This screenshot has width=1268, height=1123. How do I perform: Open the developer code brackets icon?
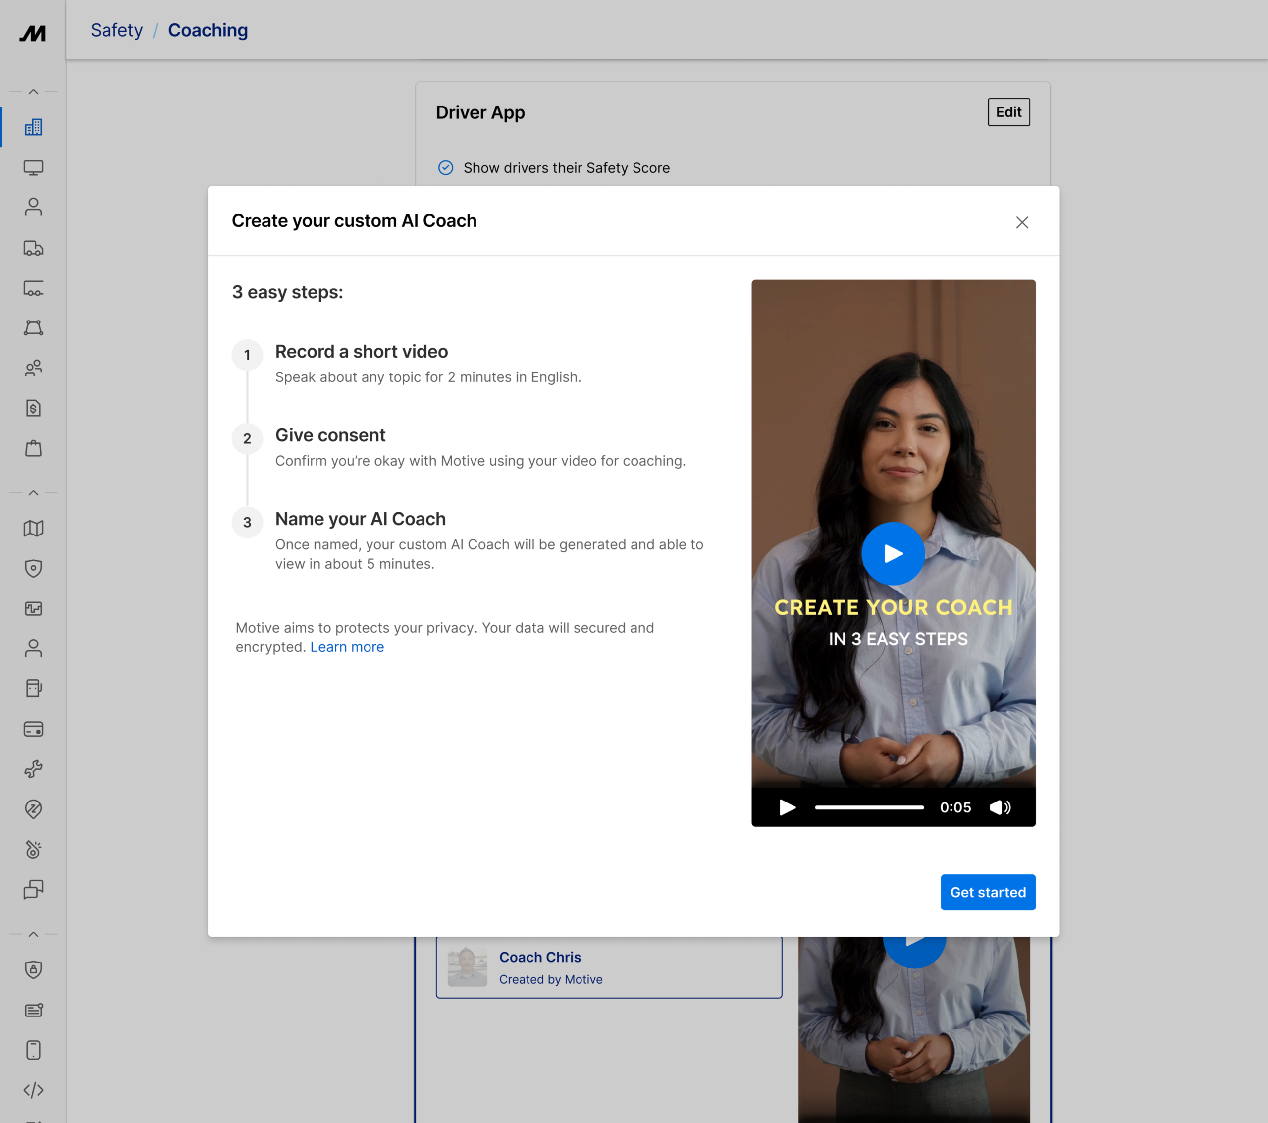(34, 1090)
